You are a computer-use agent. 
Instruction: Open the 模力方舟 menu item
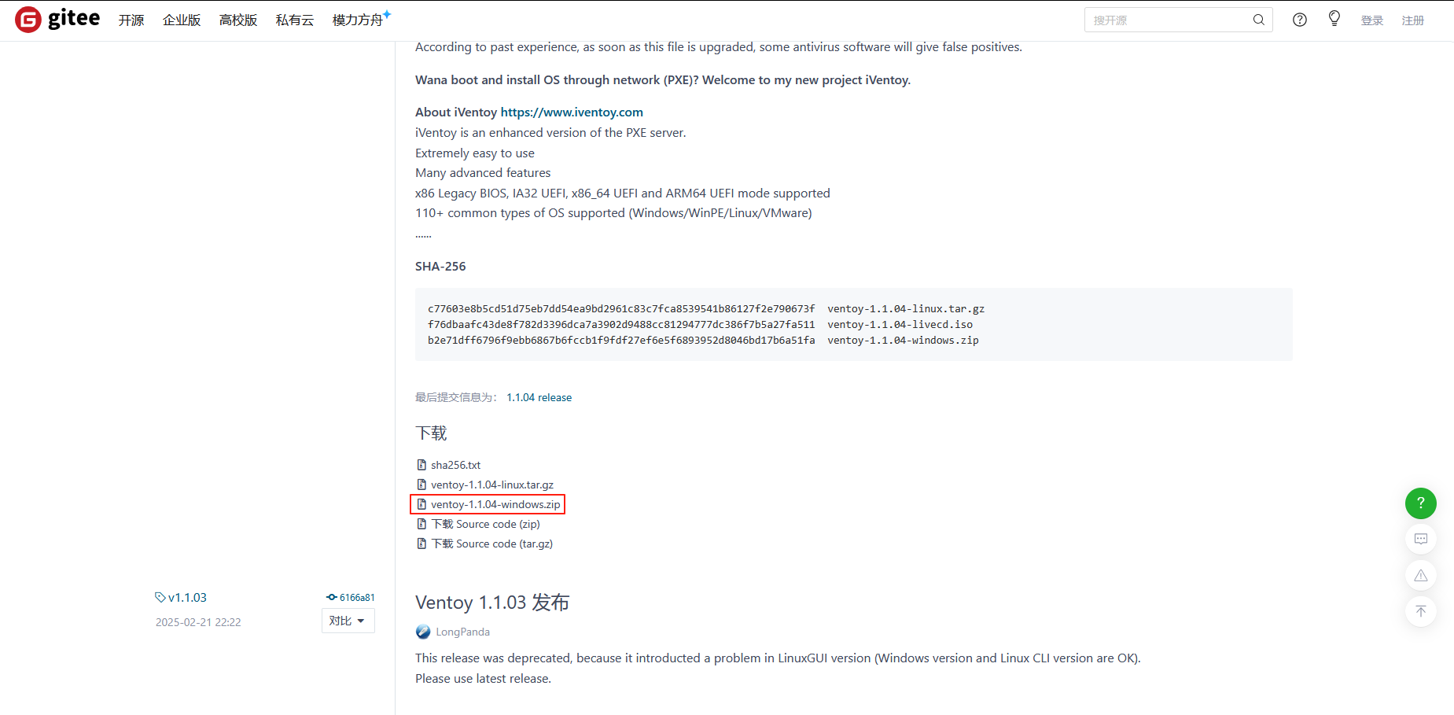tap(361, 20)
